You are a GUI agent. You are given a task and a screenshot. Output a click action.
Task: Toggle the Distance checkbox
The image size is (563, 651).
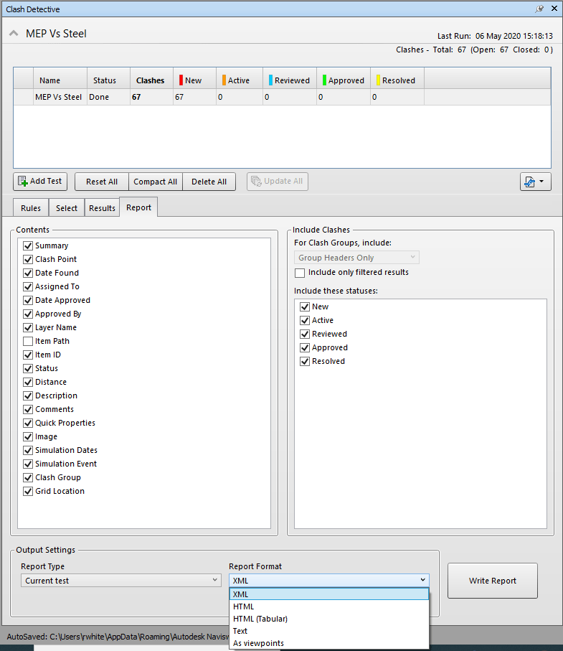(28, 382)
